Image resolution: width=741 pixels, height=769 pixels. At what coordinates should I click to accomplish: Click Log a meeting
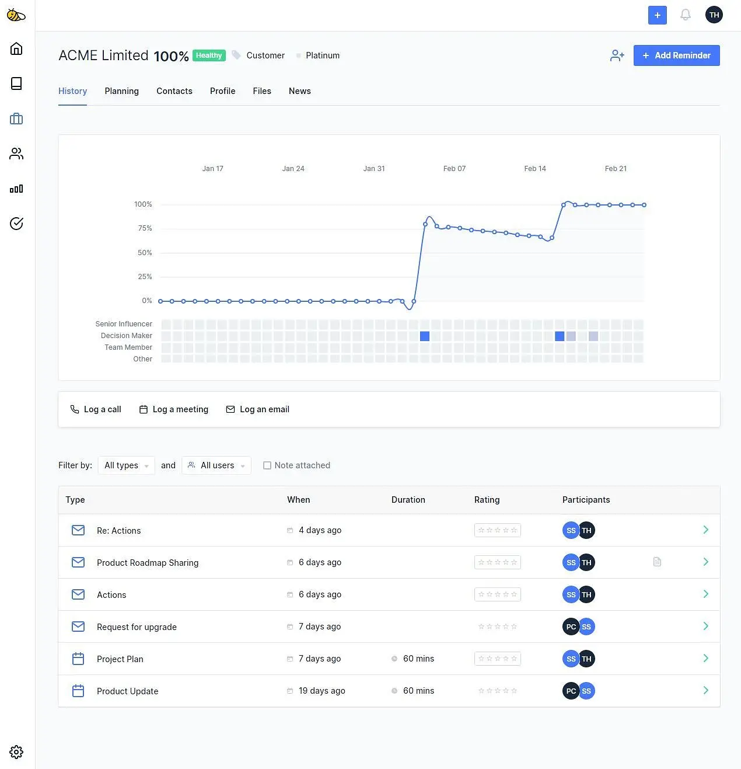[x=174, y=409]
